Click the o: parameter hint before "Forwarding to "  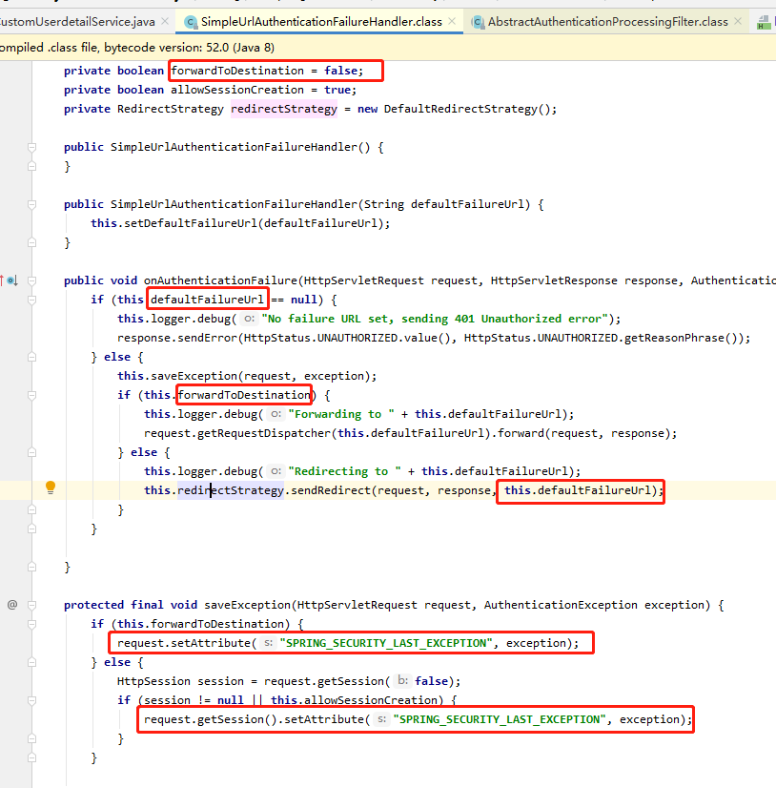pos(276,414)
